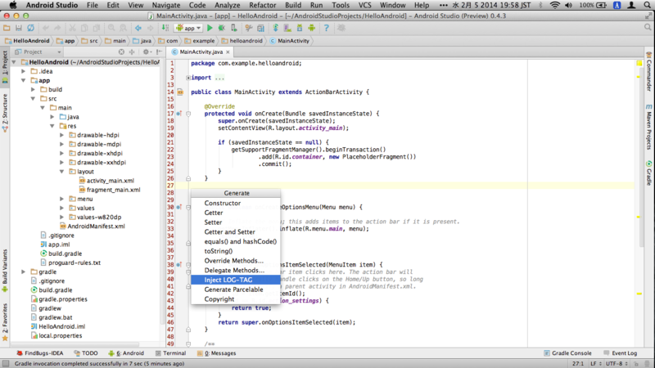Click the Save All toolbar icon
This screenshot has height=368, width=655.
point(18,28)
